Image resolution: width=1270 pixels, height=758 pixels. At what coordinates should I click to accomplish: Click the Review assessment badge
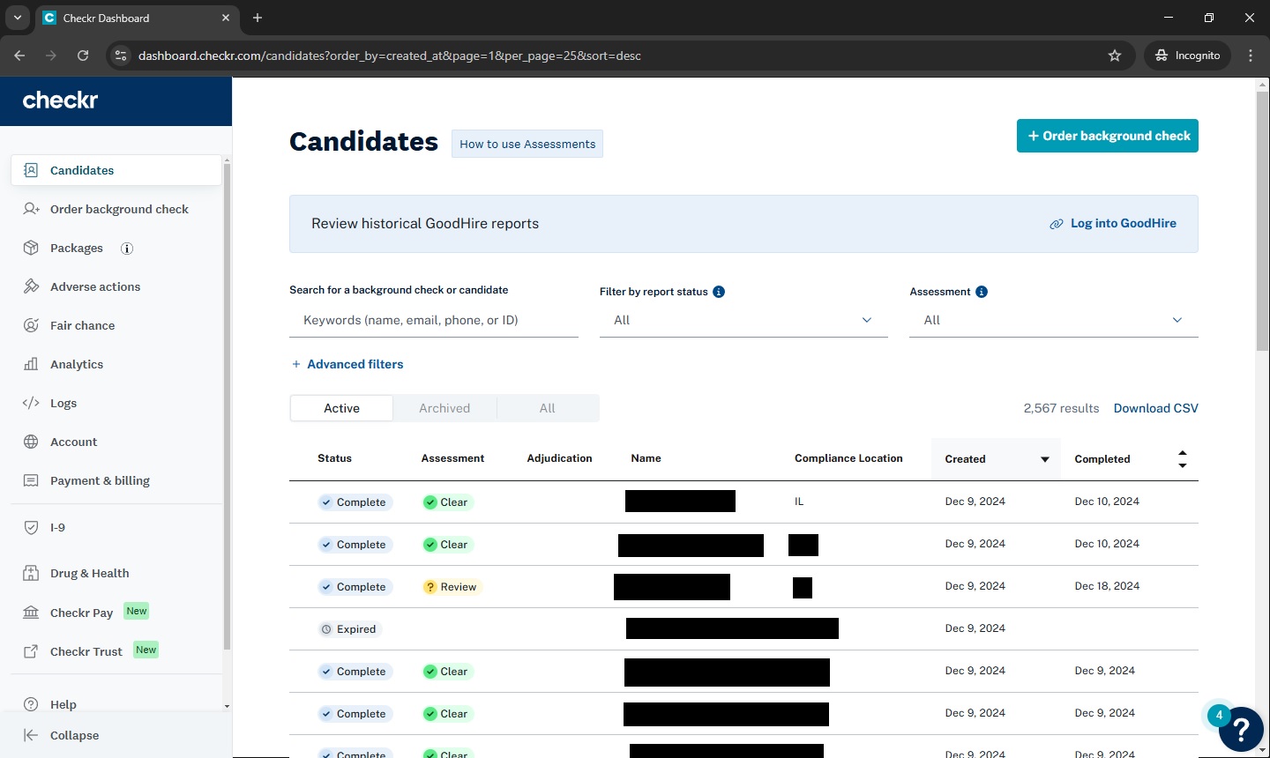(x=451, y=587)
